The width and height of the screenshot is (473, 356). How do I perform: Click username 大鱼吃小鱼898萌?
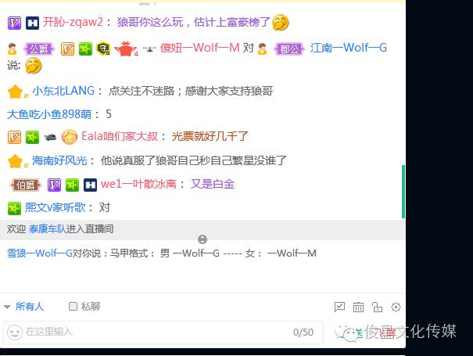[x=49, y=114]
